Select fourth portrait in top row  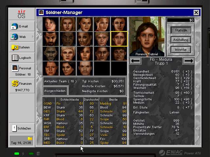[102, 24]
